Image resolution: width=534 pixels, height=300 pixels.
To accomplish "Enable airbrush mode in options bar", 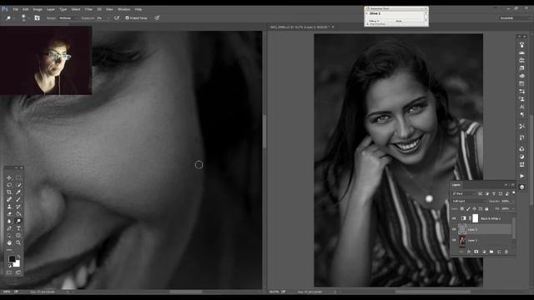I will [117, 17].
